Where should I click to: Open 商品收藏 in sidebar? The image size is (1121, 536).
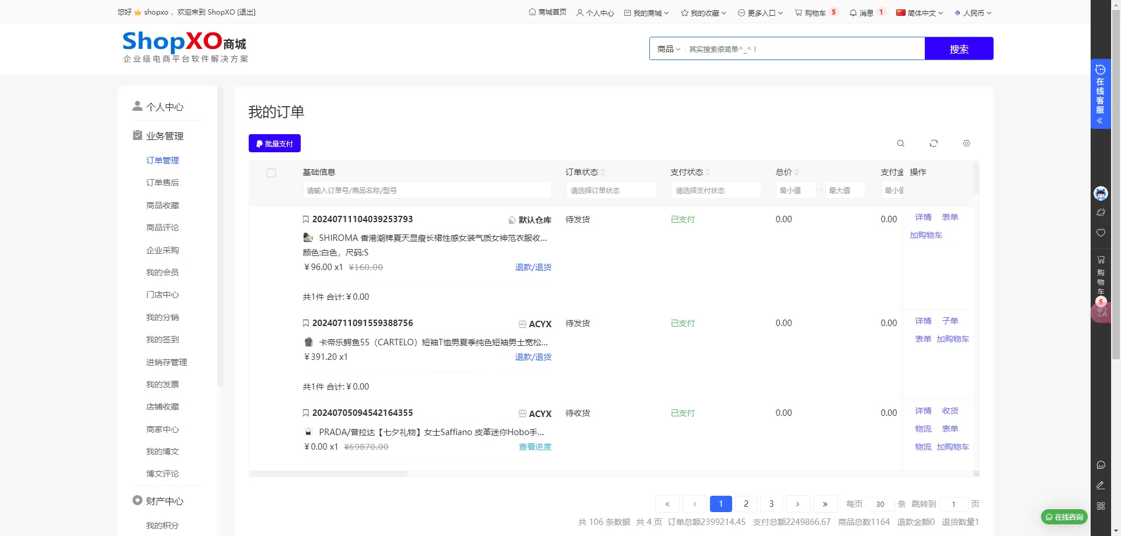162,205
